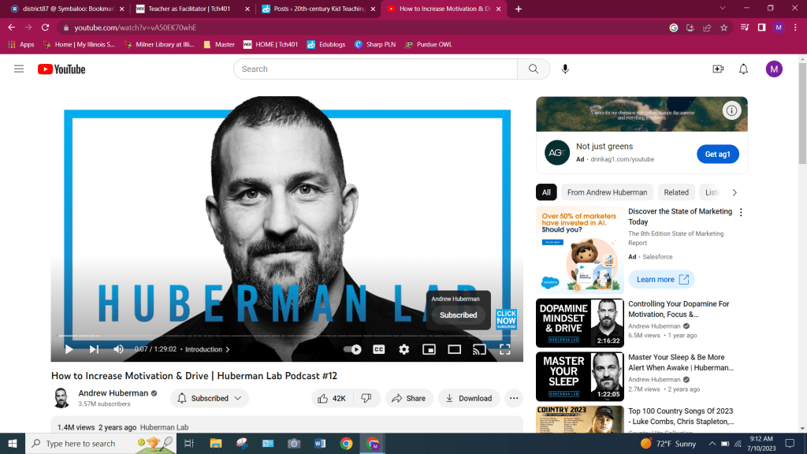Viewport: 807px width, 454px height.
Task: Click Learn more on Salesforce ad
Action: (662, 280)
